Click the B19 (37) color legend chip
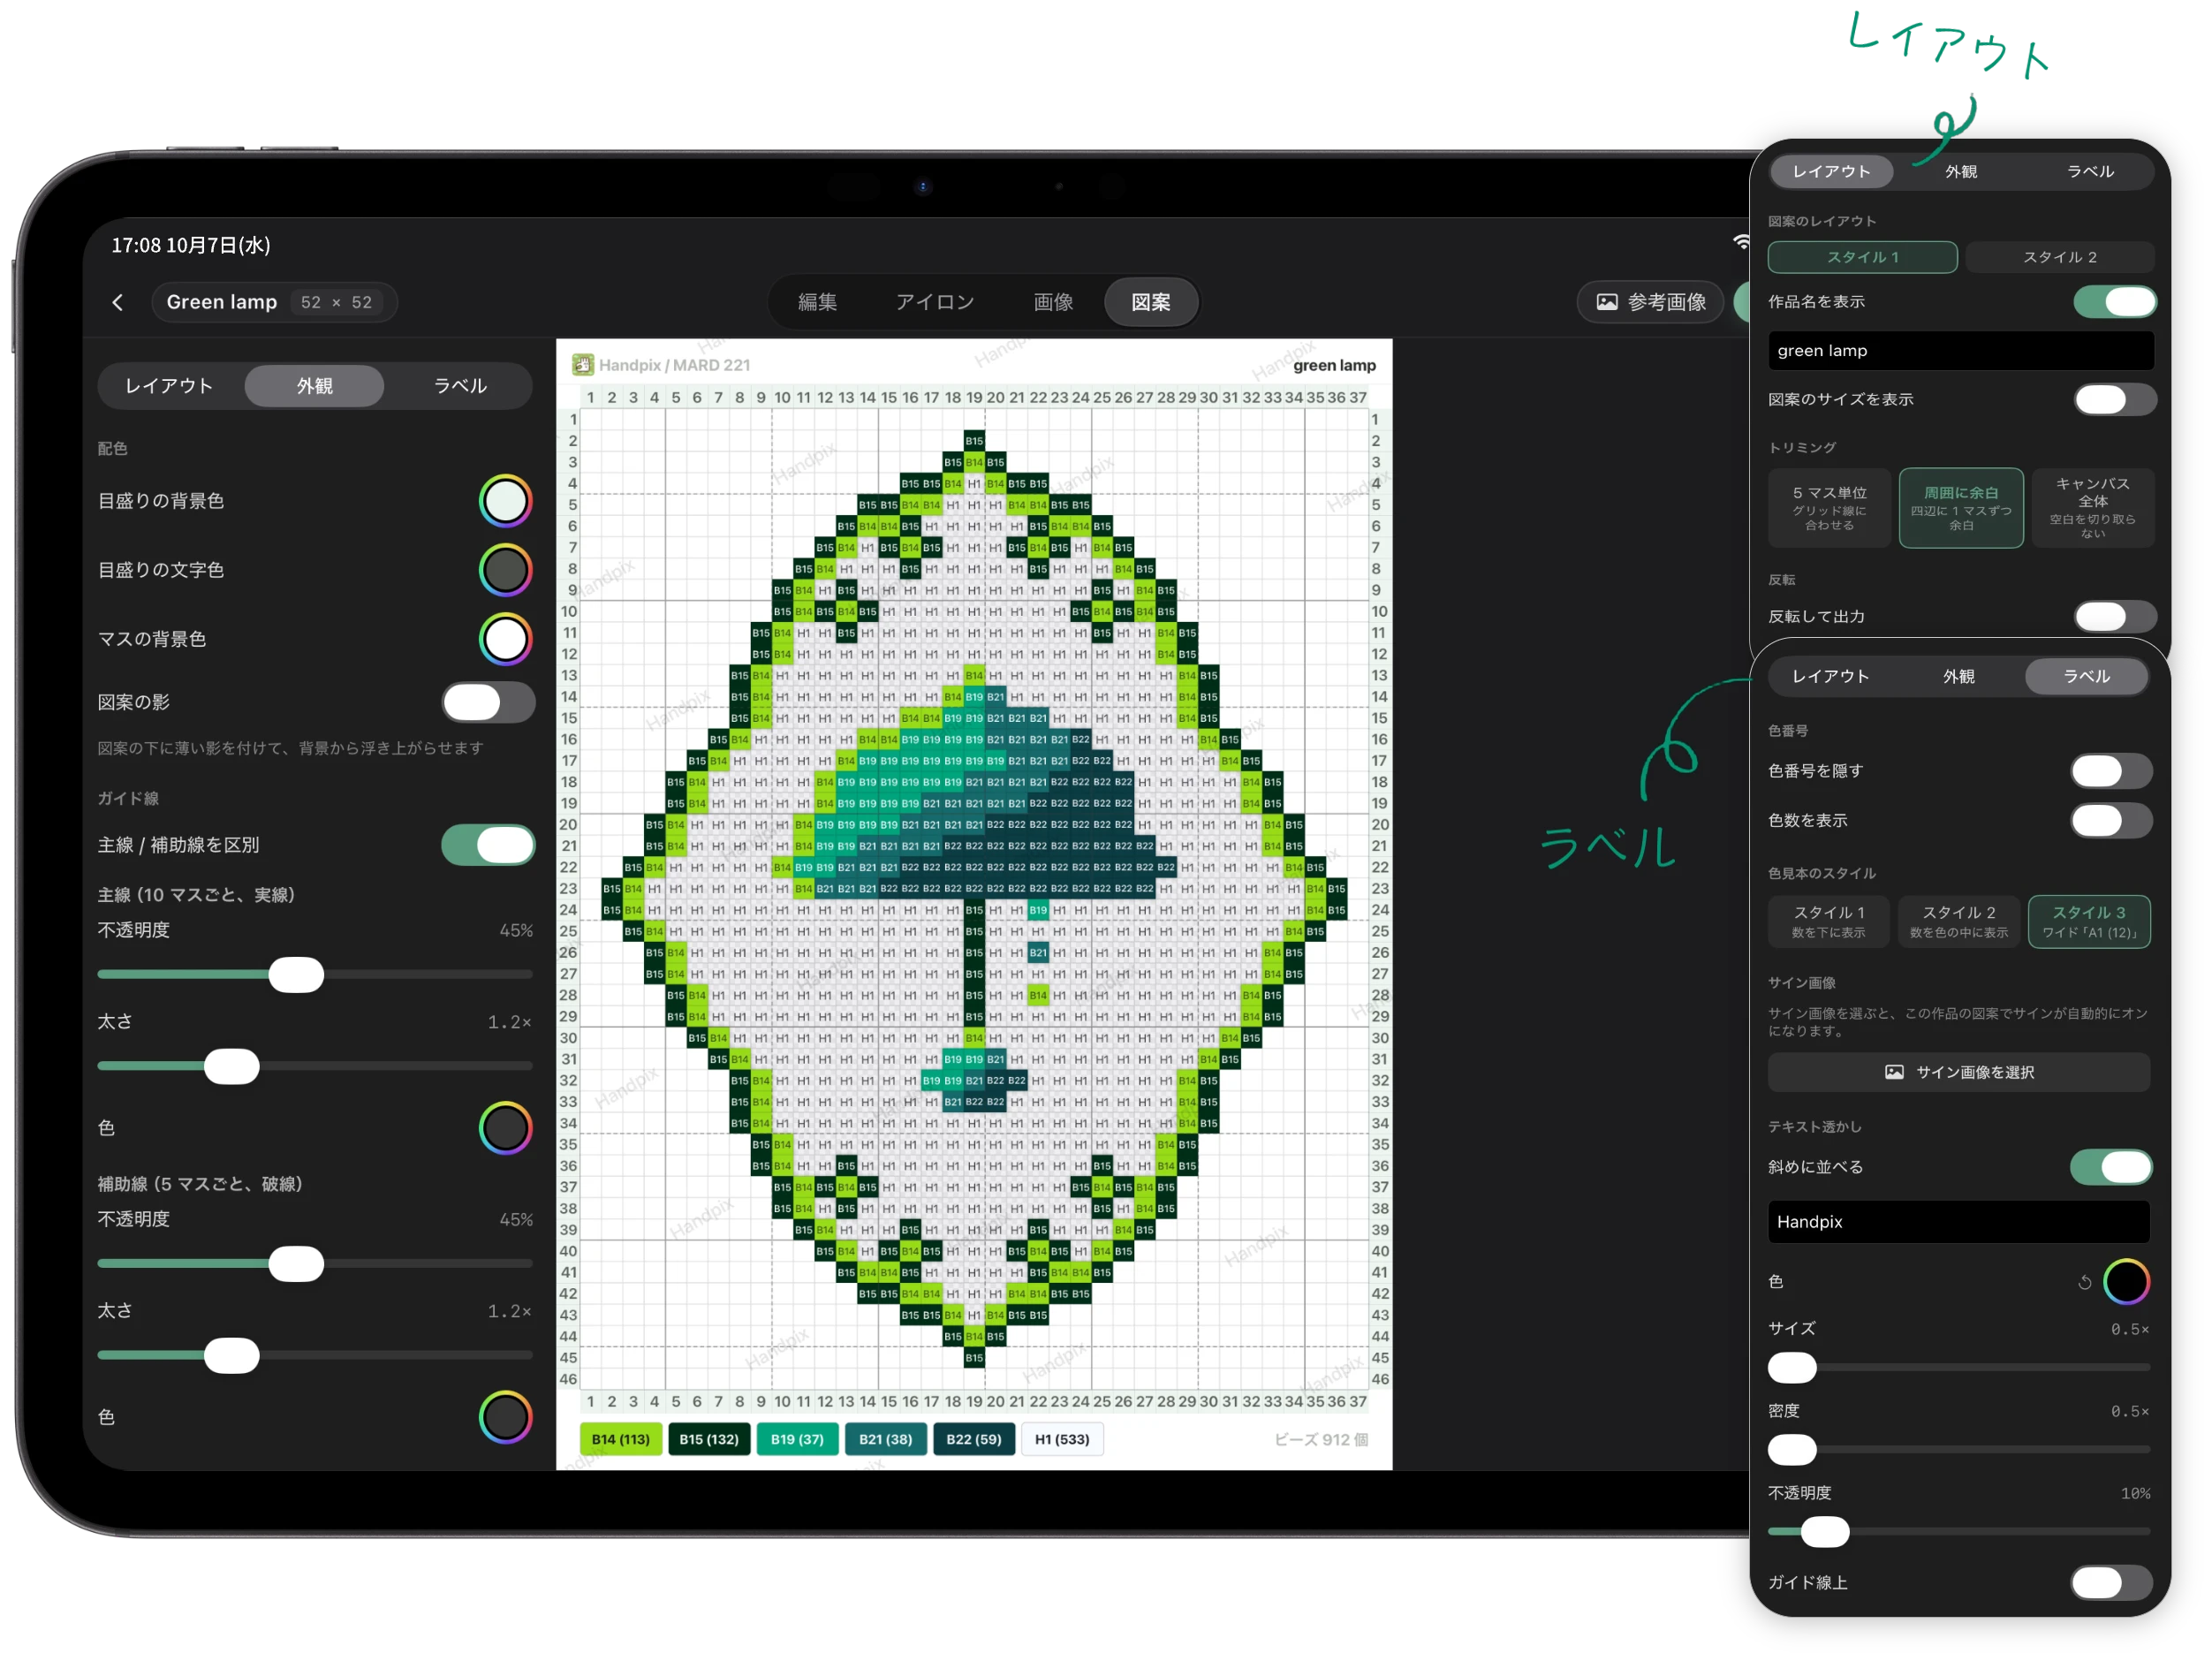This screenshot has width=2212, height=1661. pos(797,1439)
